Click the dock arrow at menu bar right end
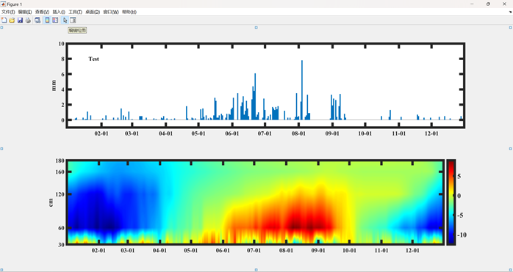Screen dimensions: 513x272 (x=510, y=12)
